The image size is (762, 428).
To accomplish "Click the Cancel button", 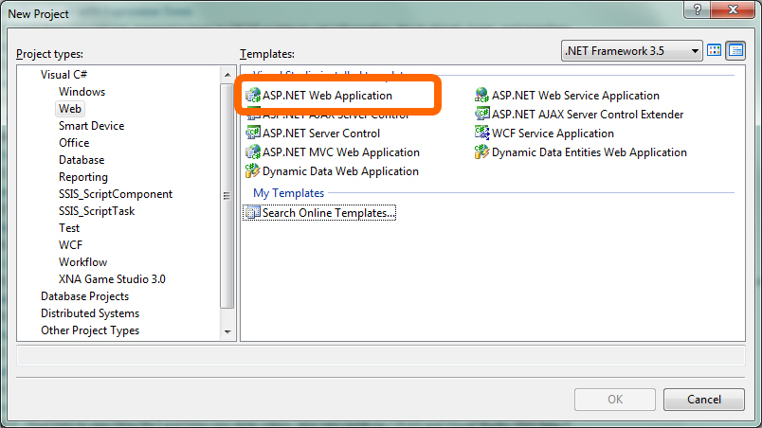I will point(703,400).
